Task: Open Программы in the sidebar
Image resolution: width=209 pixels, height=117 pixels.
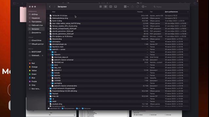Action: click(x=36, y=22)
